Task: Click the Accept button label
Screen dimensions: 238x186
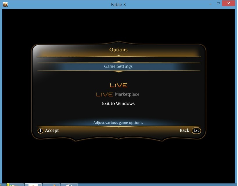Action: [52, 130]
